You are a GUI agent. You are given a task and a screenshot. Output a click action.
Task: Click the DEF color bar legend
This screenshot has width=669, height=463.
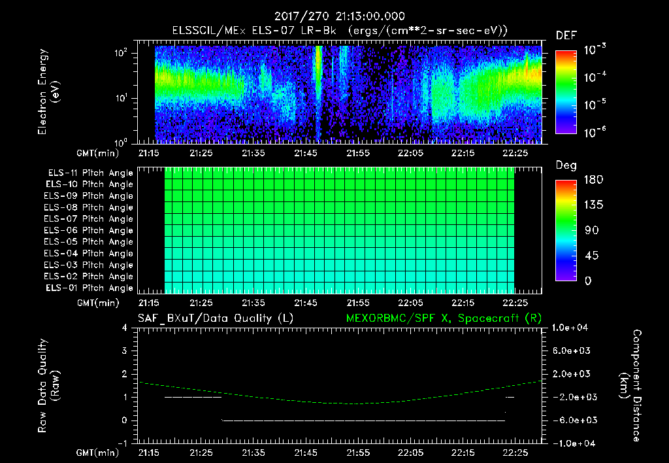(566, 92)
